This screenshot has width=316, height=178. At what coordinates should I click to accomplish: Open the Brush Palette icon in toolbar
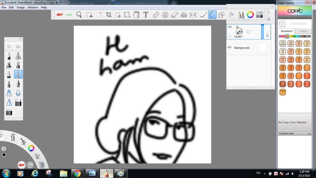coord(241,15)
